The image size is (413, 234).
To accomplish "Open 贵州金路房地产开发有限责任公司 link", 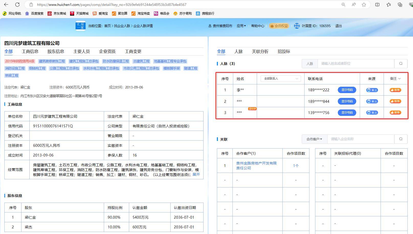I will click(x=256, y=165).
